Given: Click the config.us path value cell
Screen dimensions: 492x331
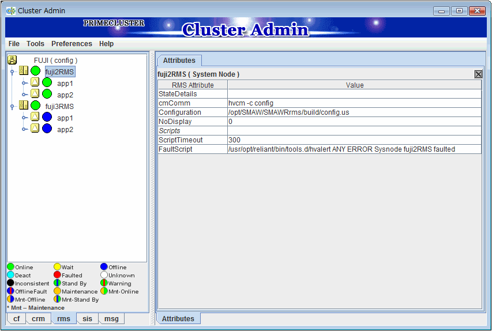Looking at the screenshot, I should point(355,112).
